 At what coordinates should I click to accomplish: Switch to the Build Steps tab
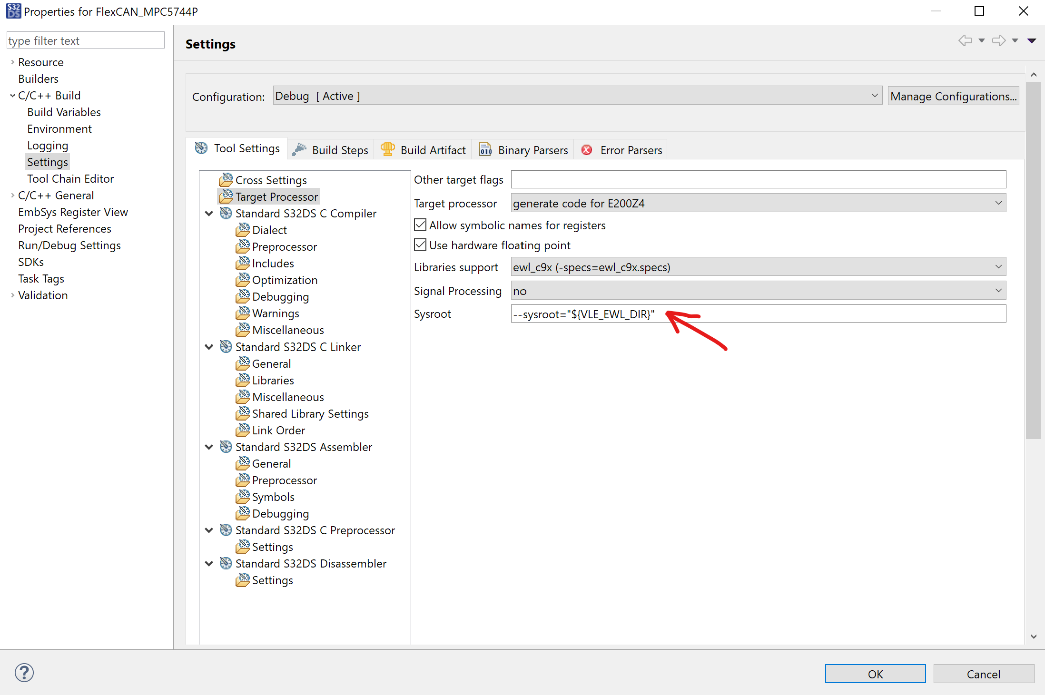[x=339, y=149]
